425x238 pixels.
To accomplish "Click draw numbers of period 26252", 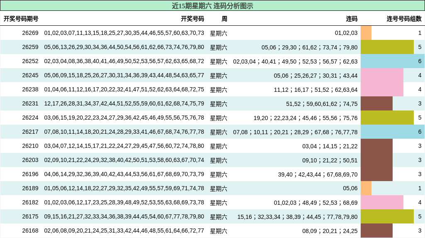I will coord(124,61).
